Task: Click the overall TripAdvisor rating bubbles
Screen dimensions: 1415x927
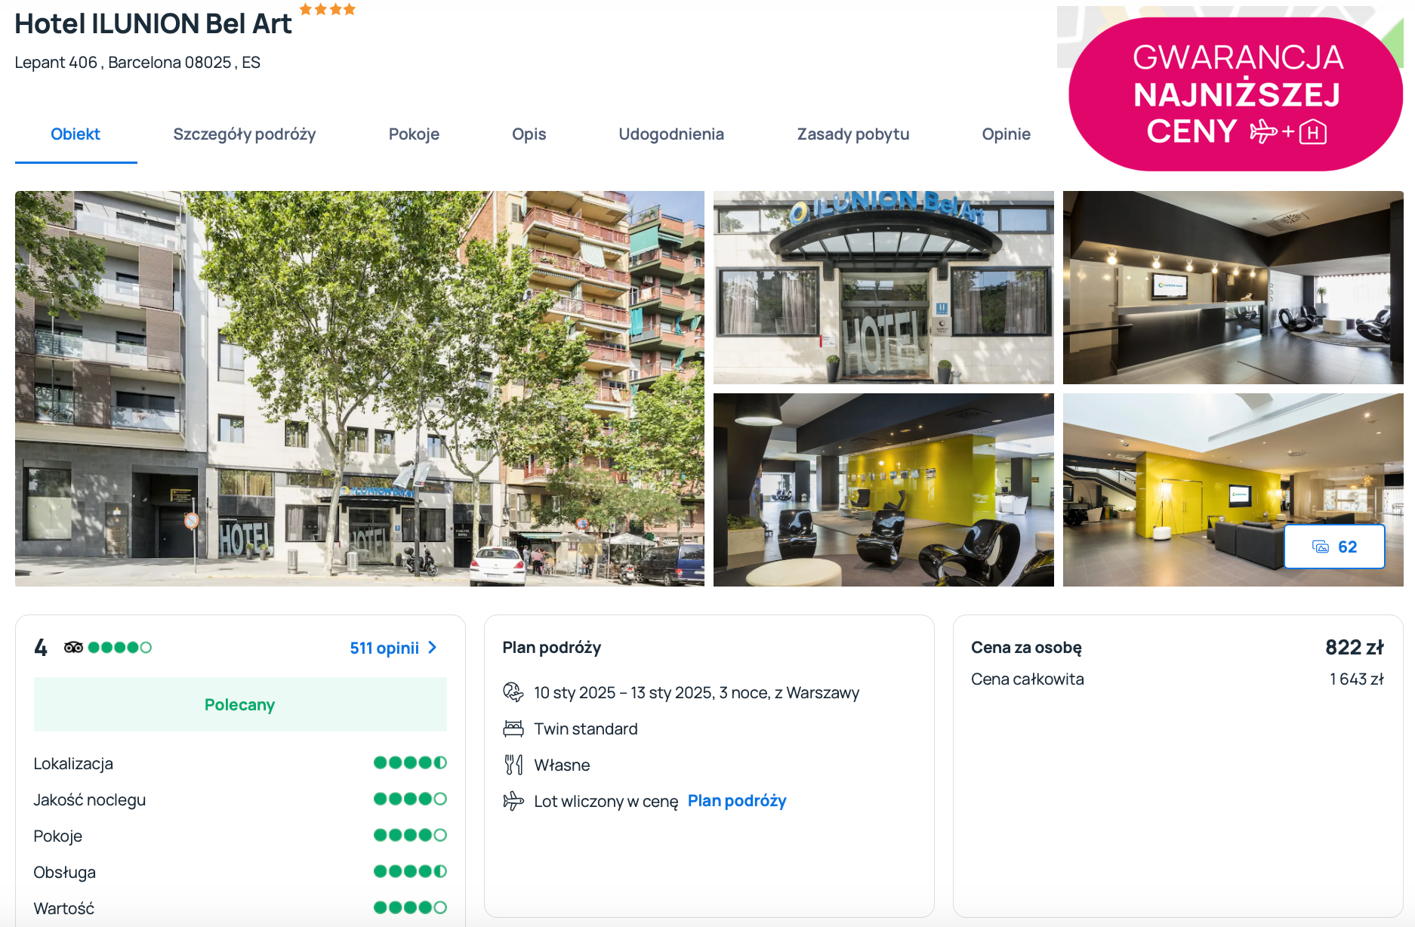Action: [119, 647]
